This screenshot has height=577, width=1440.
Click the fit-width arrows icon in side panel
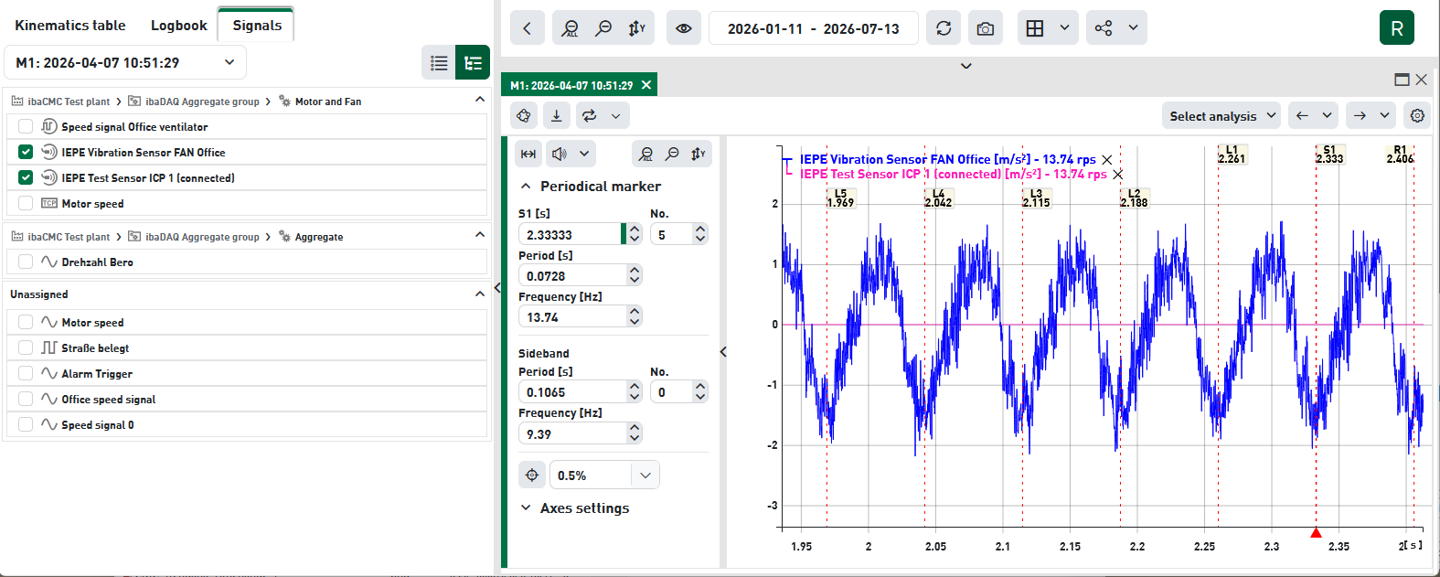(x=528, y=154)
